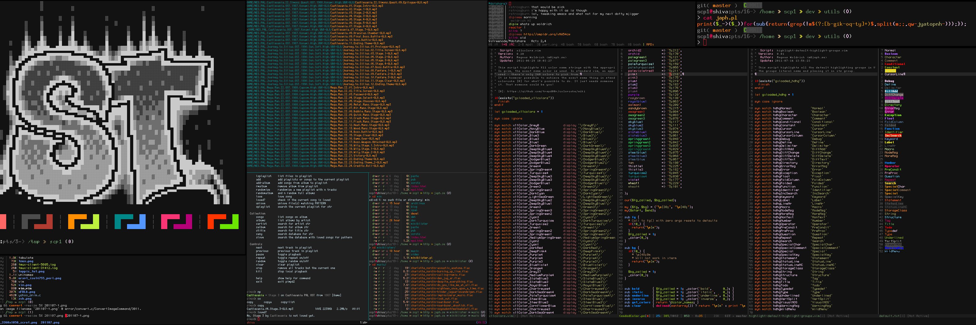Click the 'slove' command entry
Viewport: 976px width, 325px height.
tap(260, 237)
